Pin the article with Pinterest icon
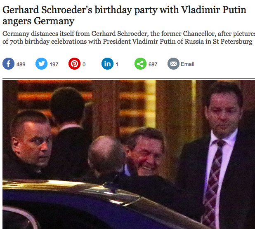This screenshot has height=229, width=255. coord(74,64)
